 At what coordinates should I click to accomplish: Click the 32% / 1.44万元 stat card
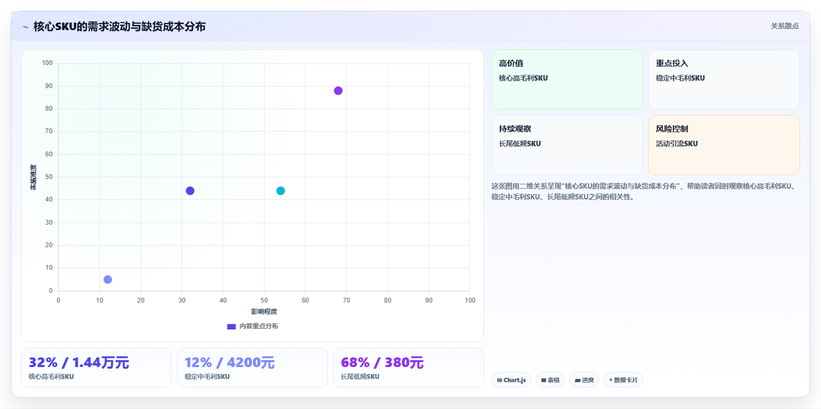(96, 368)
